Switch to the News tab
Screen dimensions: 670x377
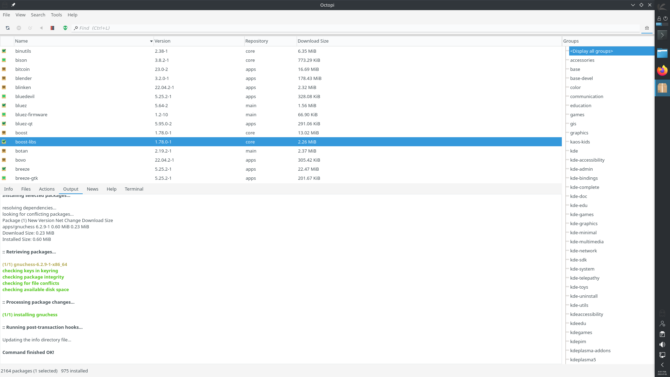(92, 189)
